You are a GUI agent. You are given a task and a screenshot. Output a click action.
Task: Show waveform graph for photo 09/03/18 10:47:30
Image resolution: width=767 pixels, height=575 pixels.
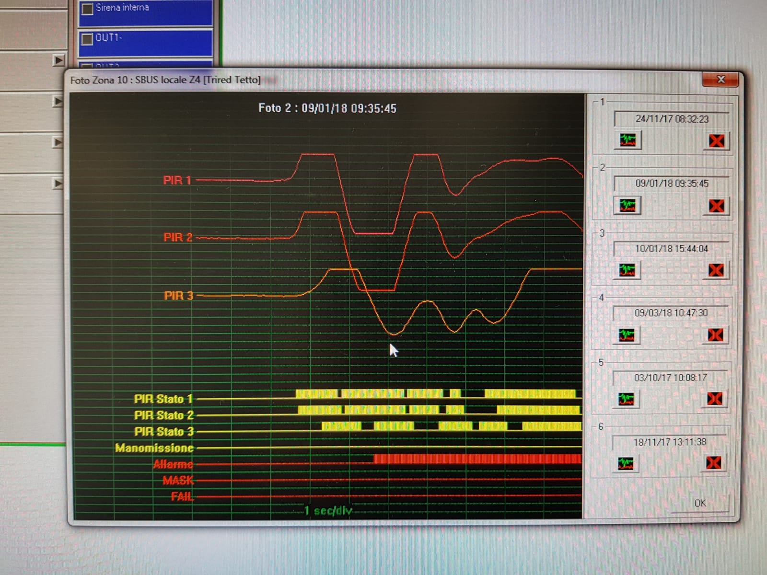point(626,334)
